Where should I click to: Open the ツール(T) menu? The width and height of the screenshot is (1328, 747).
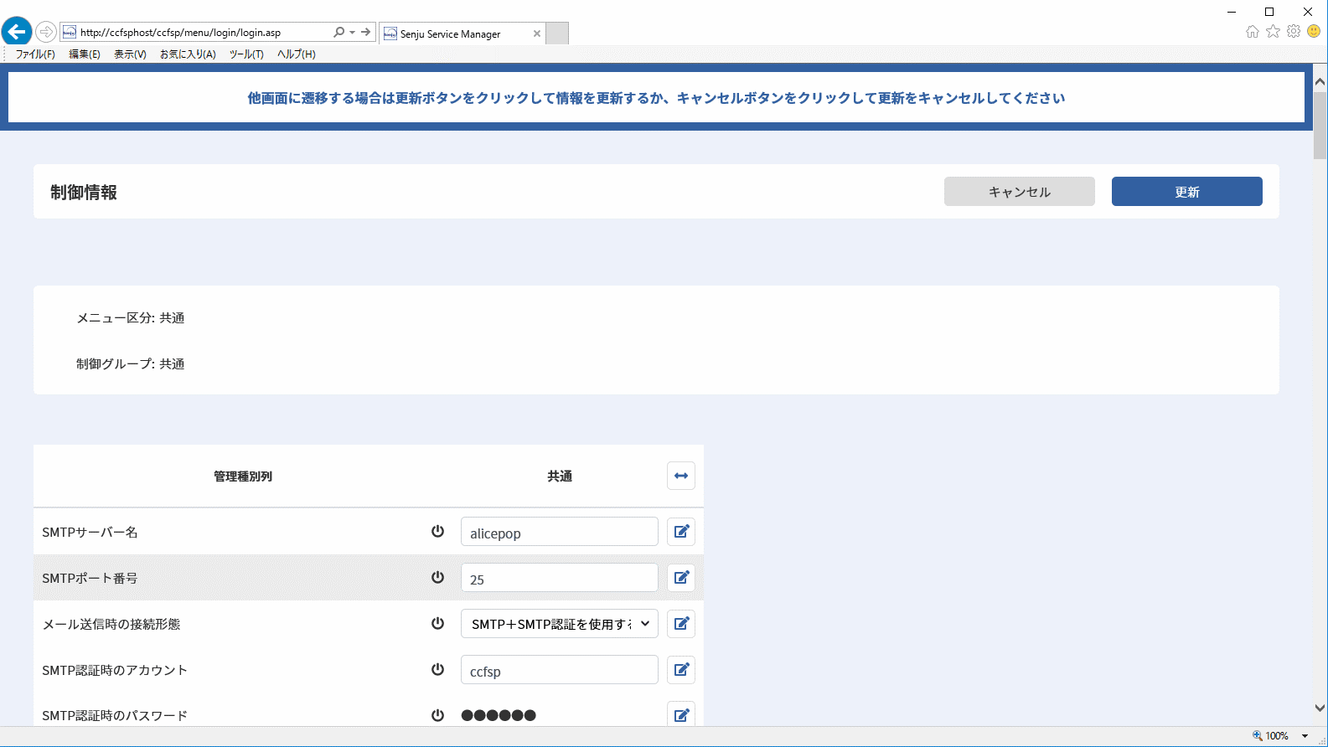coord(246,54)
